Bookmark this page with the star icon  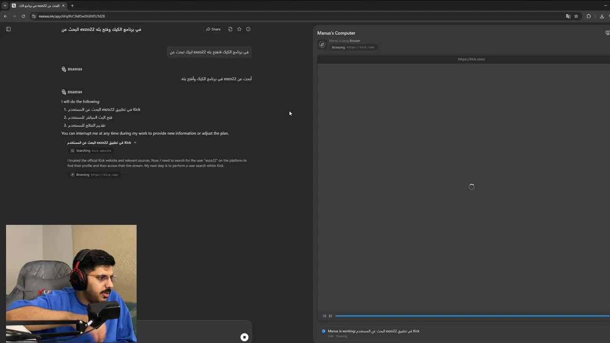[576, 16]
